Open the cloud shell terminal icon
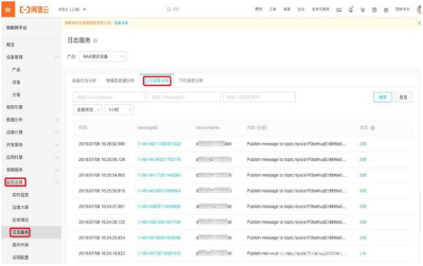Image resolution: width=423 pixels, height=266 pixels. click(x=339, y=10)
